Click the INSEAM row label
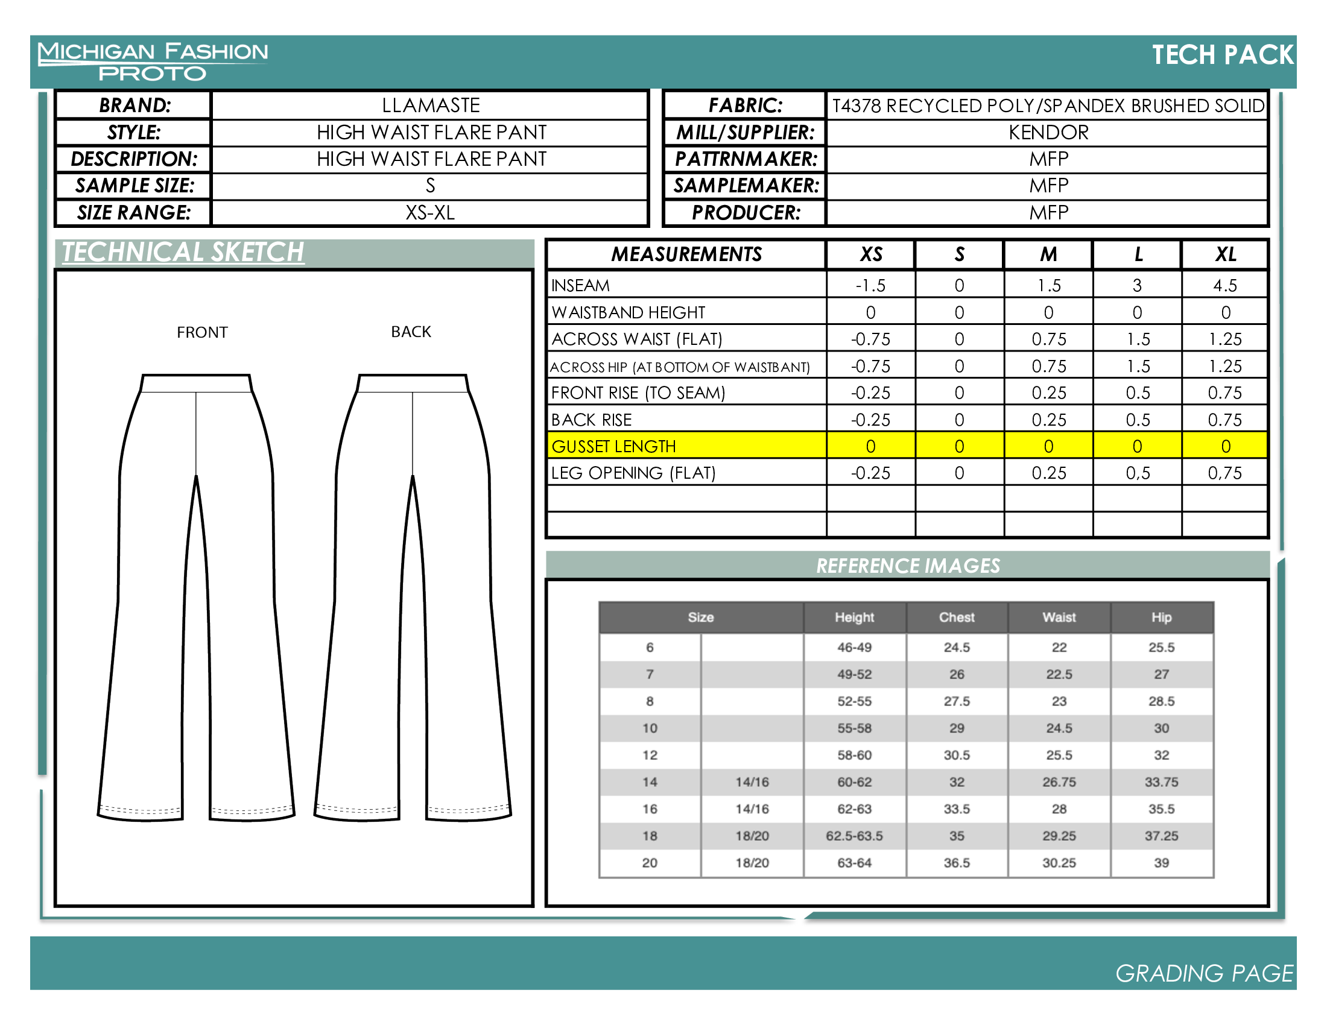Screen dimensions: 1327x1025 pyautogui.click(x=580, y=285)
